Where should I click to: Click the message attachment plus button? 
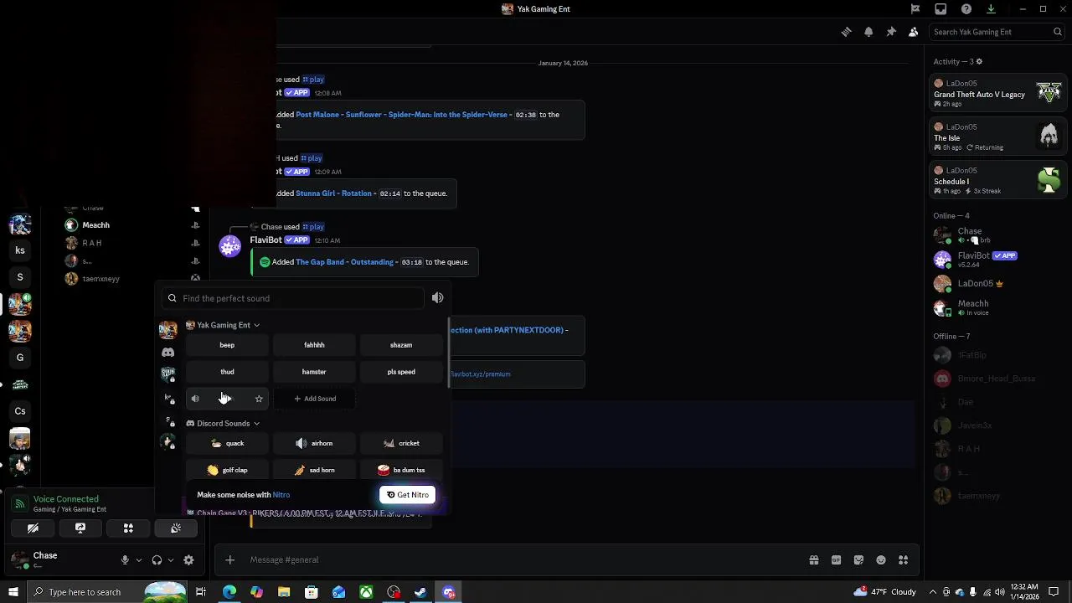pyautogui.click(x=229, y=560)
